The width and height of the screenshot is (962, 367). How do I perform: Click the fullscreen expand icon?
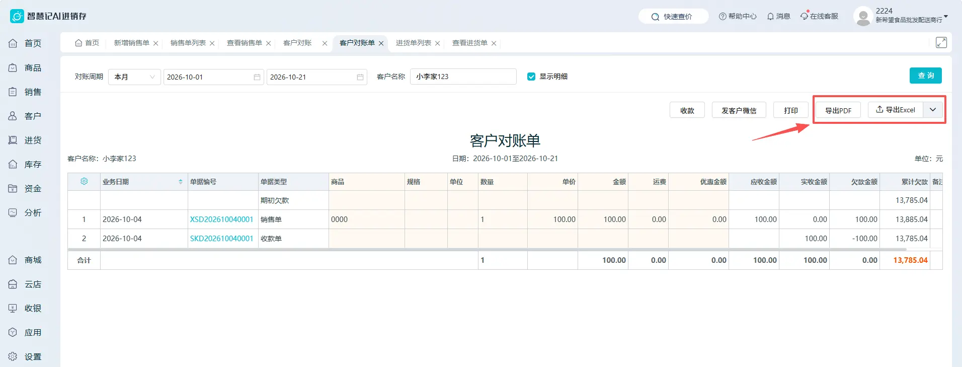[x=941, y=43]
